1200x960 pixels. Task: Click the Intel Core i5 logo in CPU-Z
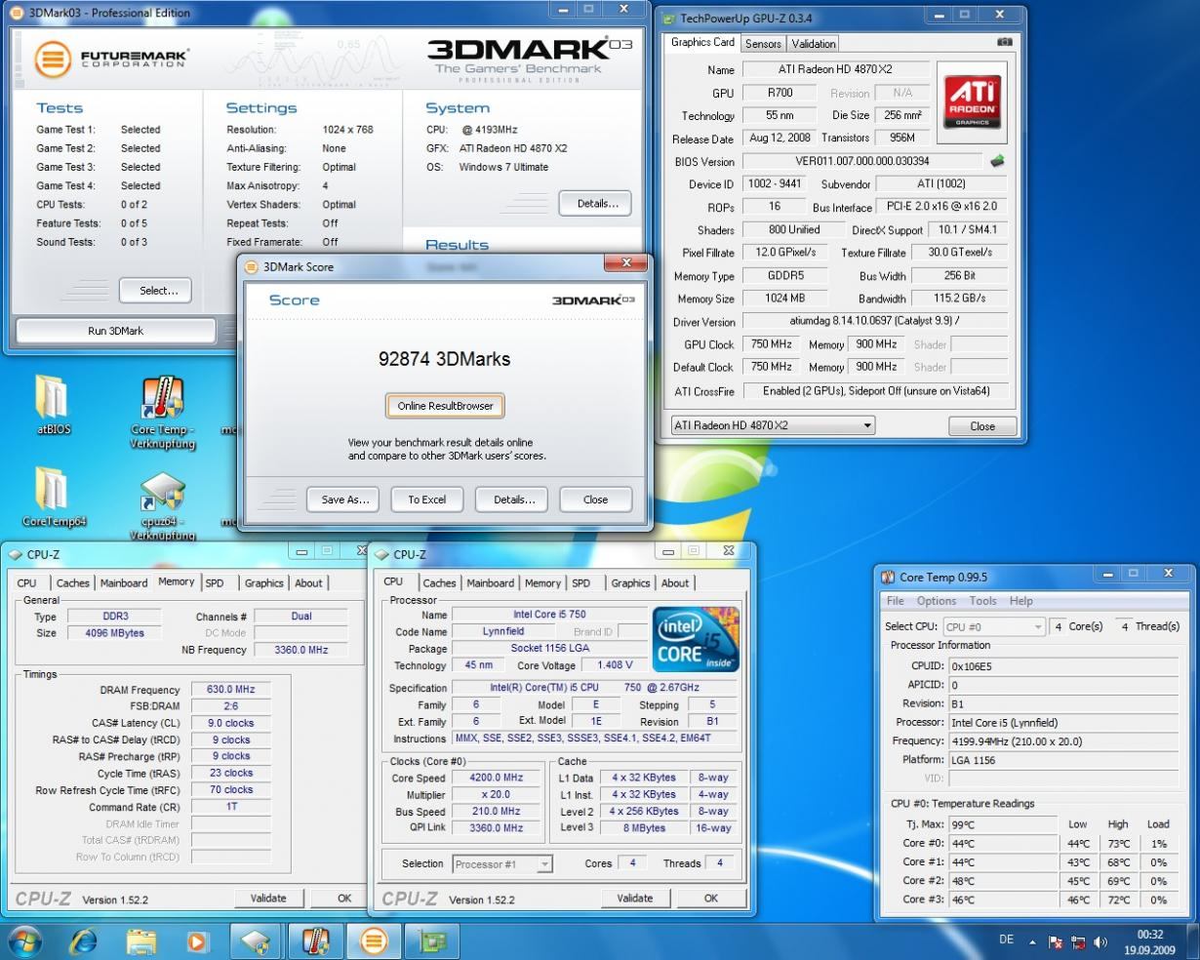pyautogui.click(x=695, y=640)
